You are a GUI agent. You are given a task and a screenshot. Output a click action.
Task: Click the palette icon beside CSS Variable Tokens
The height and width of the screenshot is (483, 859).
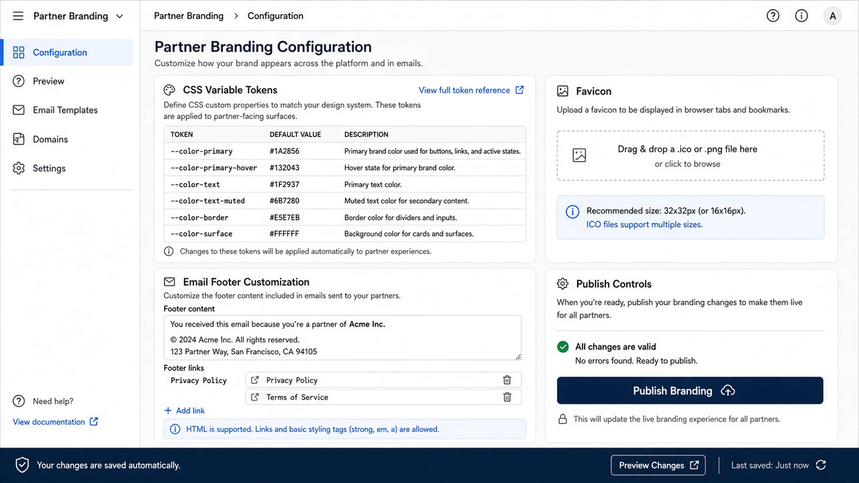[x=169, y=90]
